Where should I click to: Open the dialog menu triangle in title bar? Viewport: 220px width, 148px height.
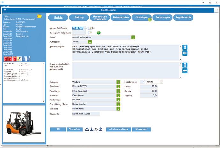tap(5, 10)
